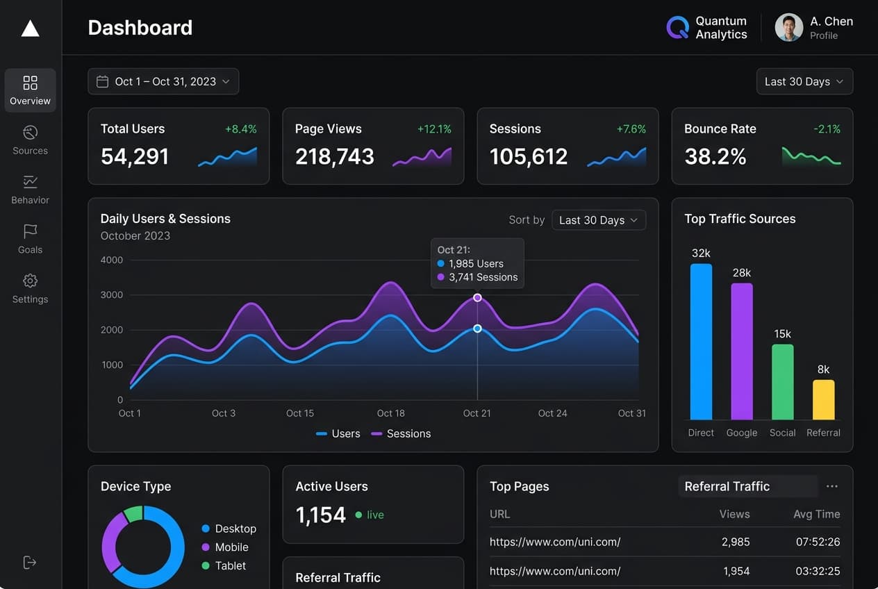Click the Sessions card

568,146
